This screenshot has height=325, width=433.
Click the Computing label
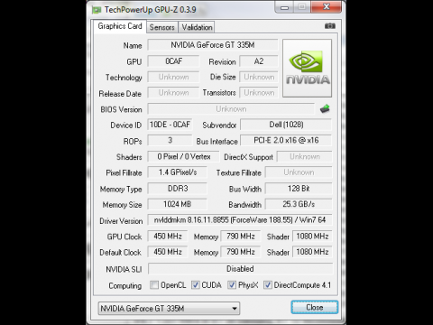[125, 285]
